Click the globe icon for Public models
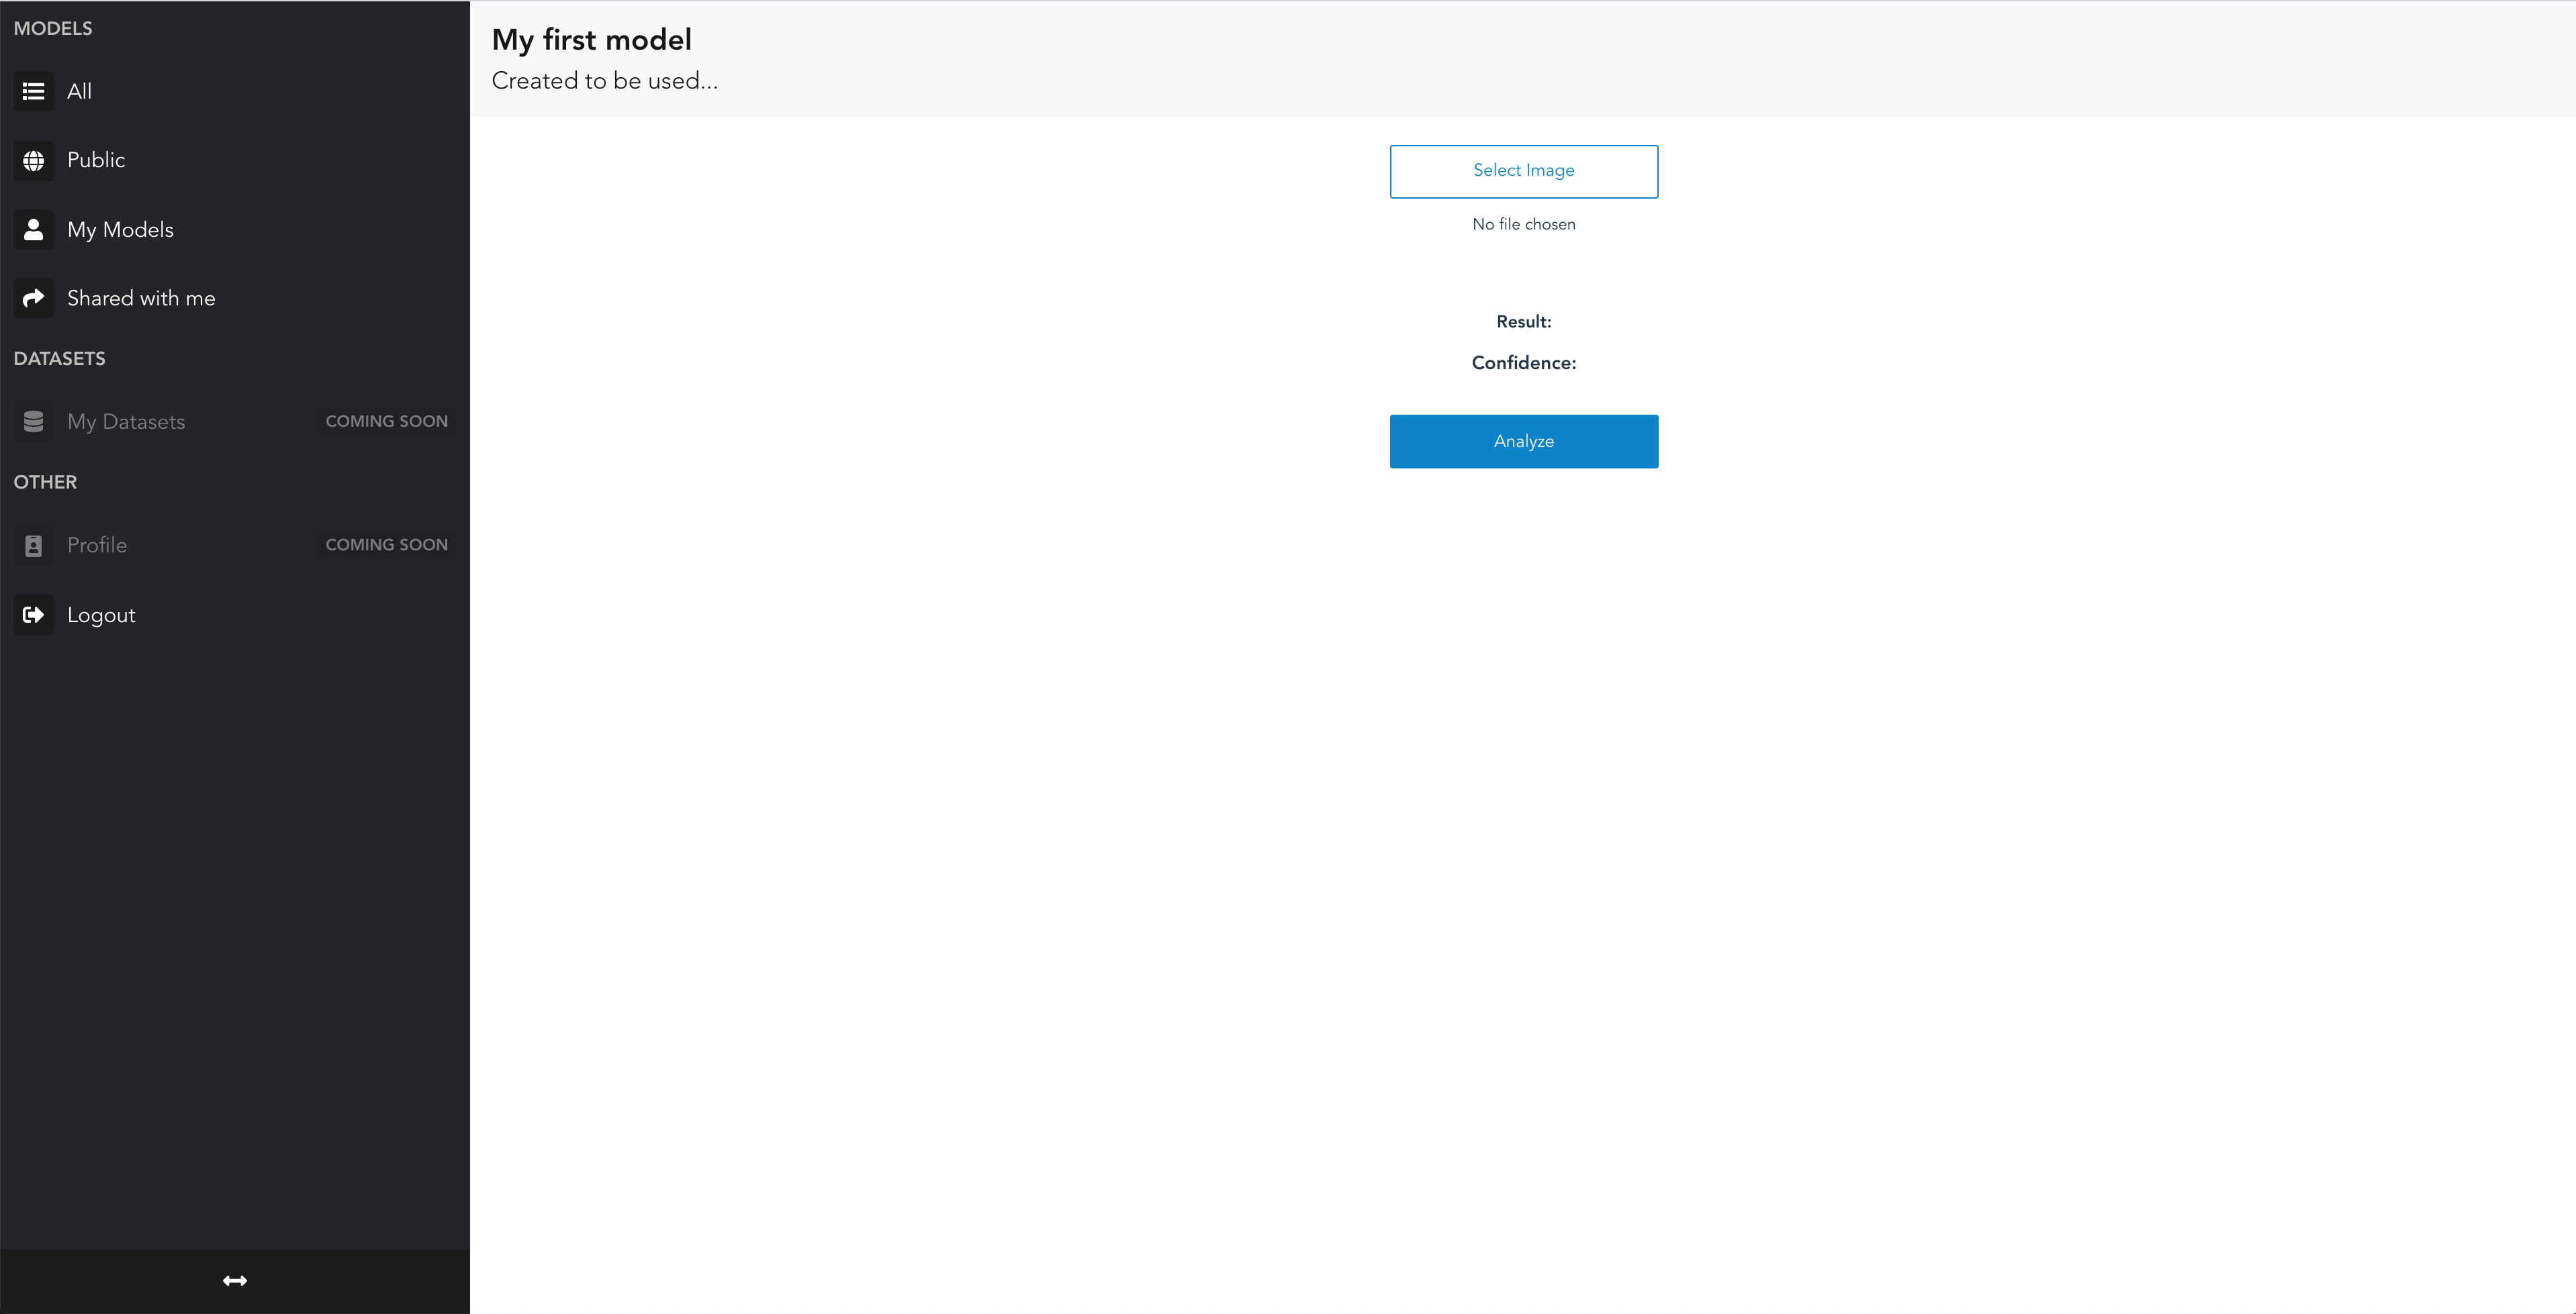 [33, 160]
